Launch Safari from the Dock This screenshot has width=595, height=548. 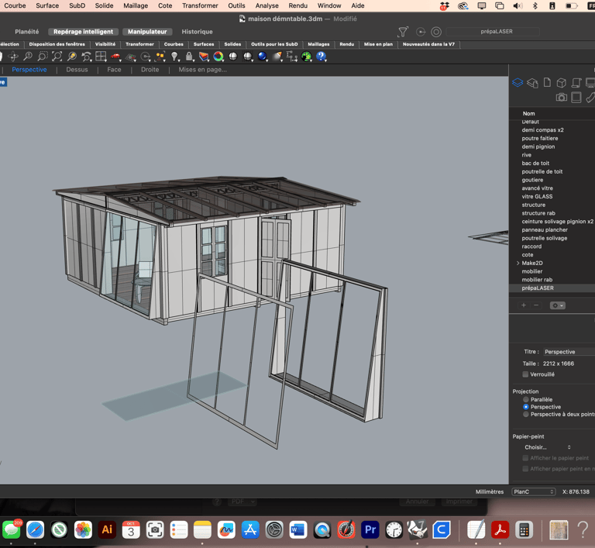click(x=35, y=529)
